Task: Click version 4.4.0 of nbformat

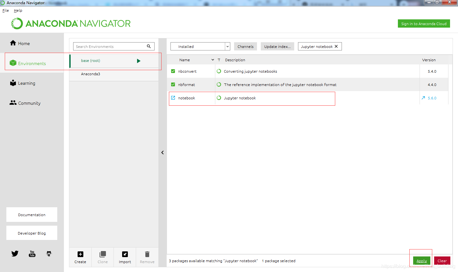Action: [432, 85]
